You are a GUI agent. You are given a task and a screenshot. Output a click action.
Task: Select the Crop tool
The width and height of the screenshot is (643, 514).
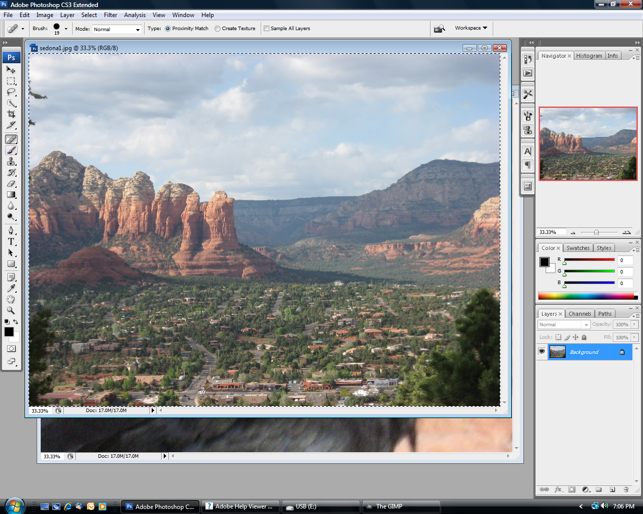pyautogui.click(x=11, y=114)
